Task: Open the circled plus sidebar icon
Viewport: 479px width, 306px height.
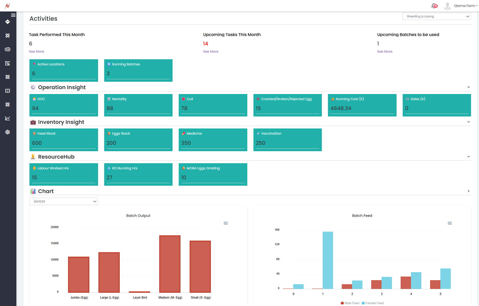Action: pos(8,49)
